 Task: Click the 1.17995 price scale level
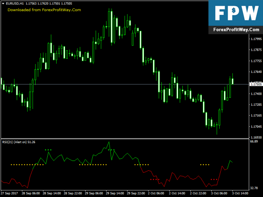(x=256, y=39)
